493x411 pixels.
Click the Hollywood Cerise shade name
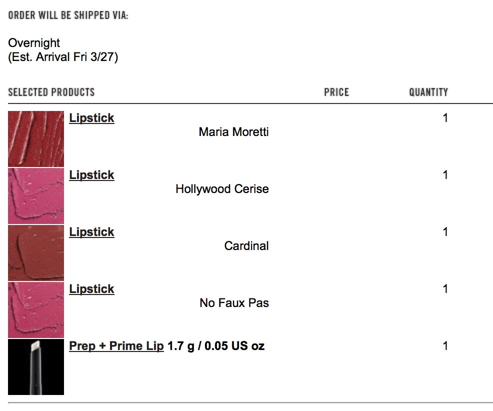pos(222,189)
